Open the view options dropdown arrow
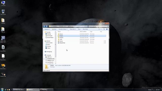Viewport: 162px width, 91px height. click(101, 29)
